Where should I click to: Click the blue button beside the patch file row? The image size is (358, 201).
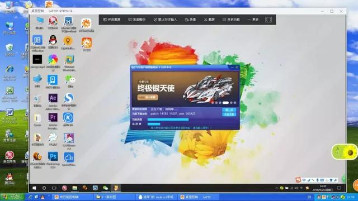pos(229,114)
